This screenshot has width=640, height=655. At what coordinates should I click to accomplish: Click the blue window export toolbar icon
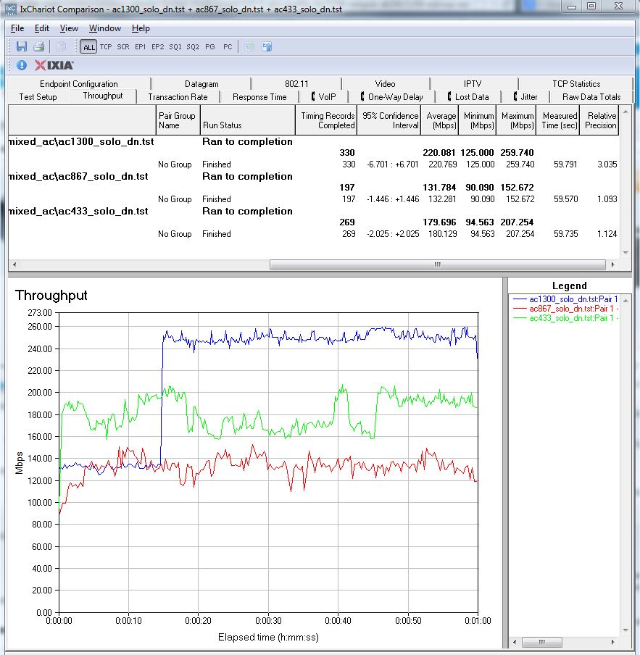[x=267, y=46]
